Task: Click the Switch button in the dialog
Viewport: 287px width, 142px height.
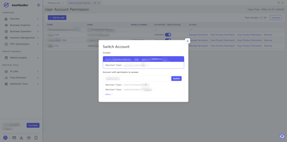Action: (x=176, y=79)
